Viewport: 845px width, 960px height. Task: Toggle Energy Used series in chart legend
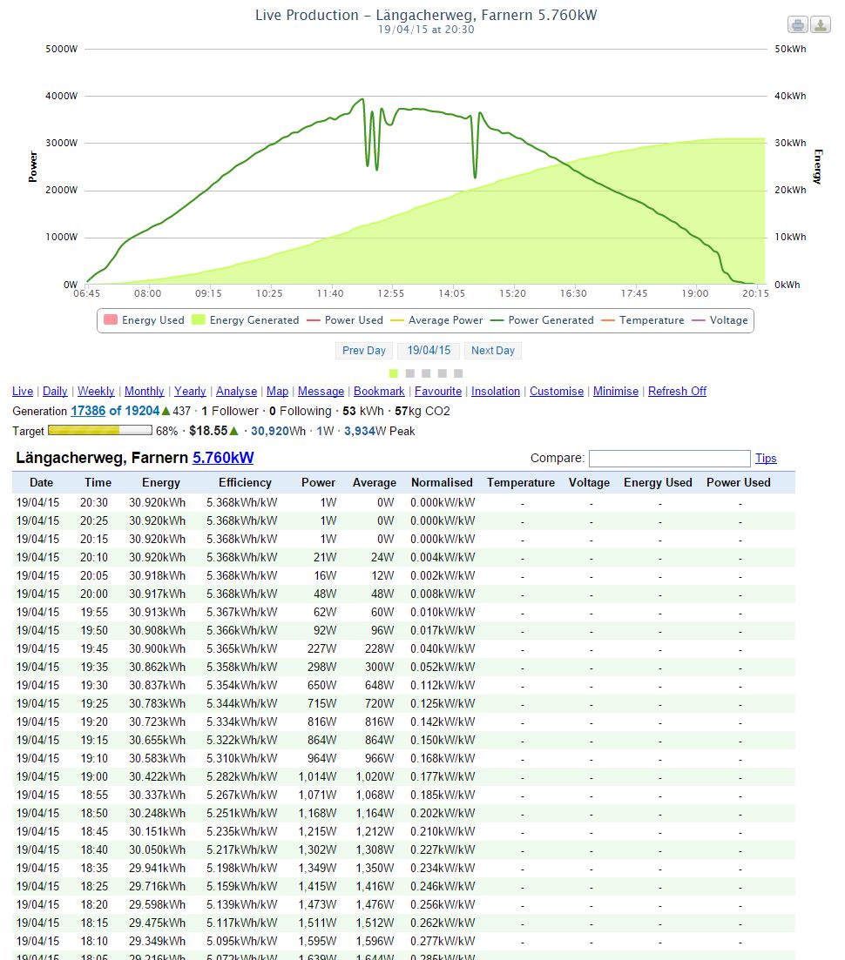[144, 320]
